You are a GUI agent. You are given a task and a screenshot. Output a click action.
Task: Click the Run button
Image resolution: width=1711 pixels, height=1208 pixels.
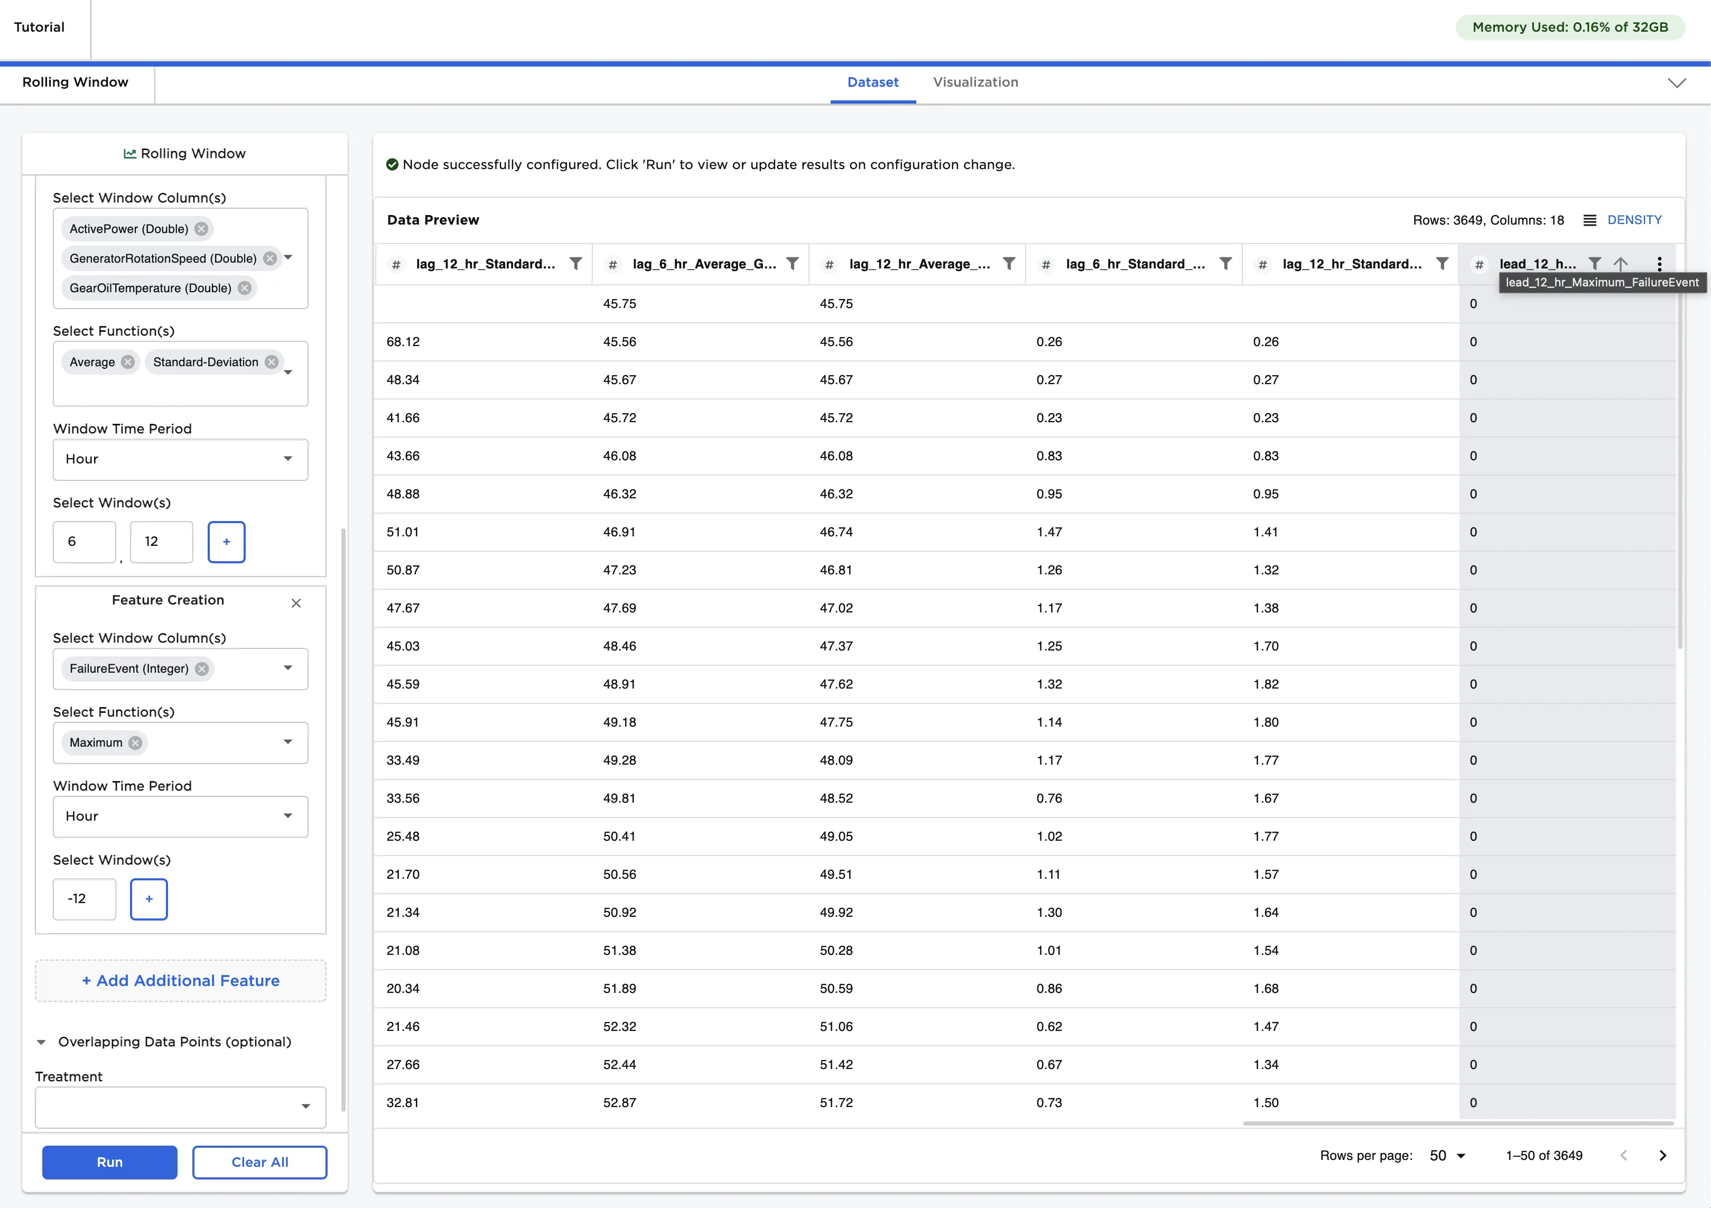[x=109, y=1162]
